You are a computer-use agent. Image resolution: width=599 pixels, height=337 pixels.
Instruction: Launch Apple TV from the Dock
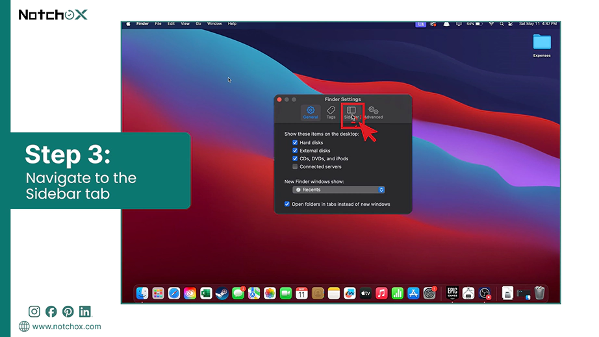(x=366, y=293)
